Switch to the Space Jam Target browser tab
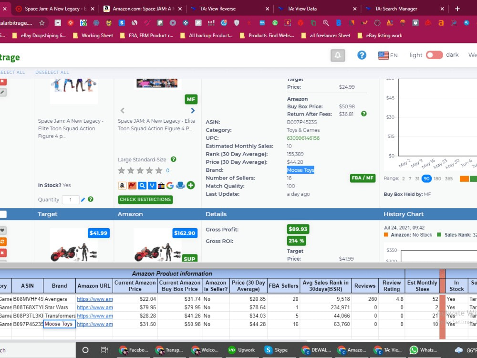This screenshot has height=358, width=477. [55, 9]
